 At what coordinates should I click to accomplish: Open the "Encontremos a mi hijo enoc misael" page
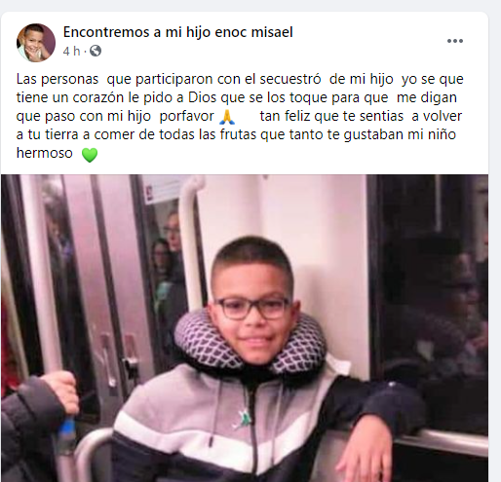pos(178,32)
